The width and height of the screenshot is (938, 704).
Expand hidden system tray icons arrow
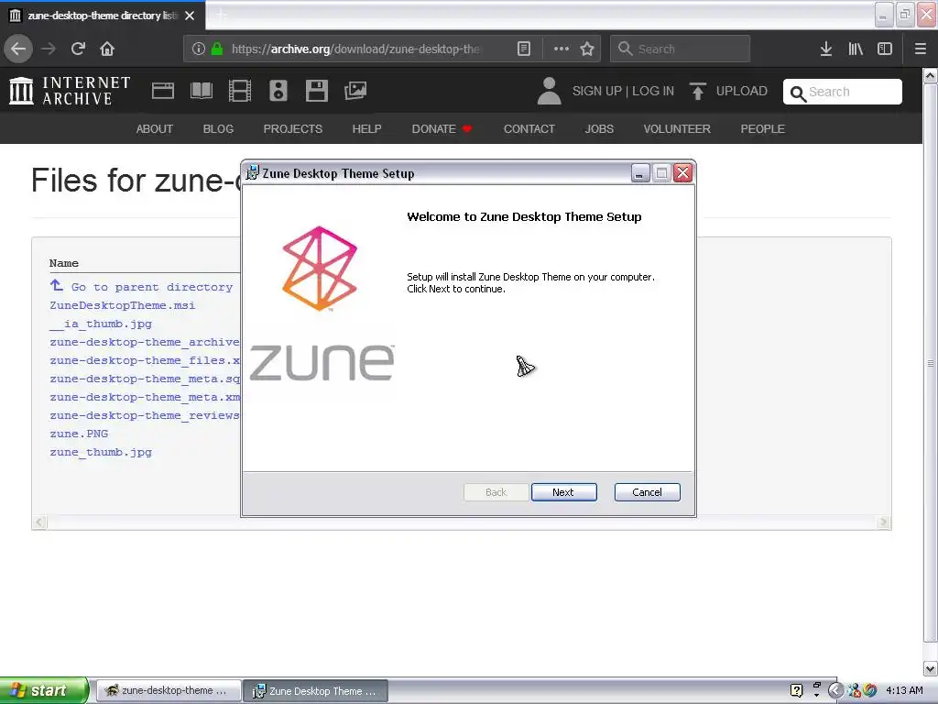835,690
